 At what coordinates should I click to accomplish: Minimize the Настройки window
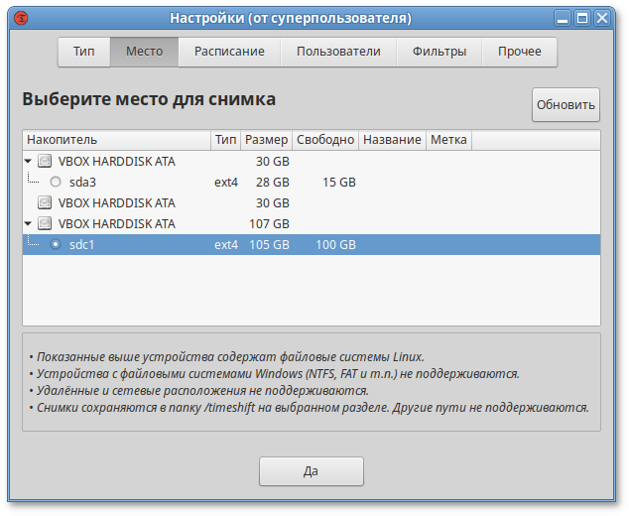click(563, 19)
